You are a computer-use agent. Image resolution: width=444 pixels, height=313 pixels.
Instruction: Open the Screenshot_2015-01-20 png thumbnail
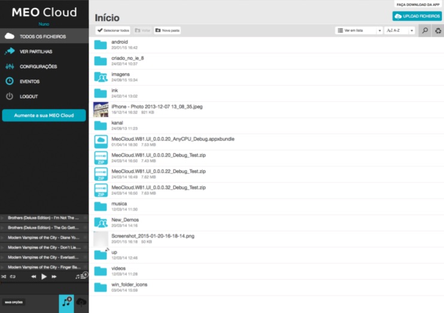pyautogui.click(x=101, y=239)
